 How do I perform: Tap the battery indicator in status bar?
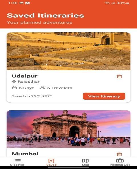[128, 3]
